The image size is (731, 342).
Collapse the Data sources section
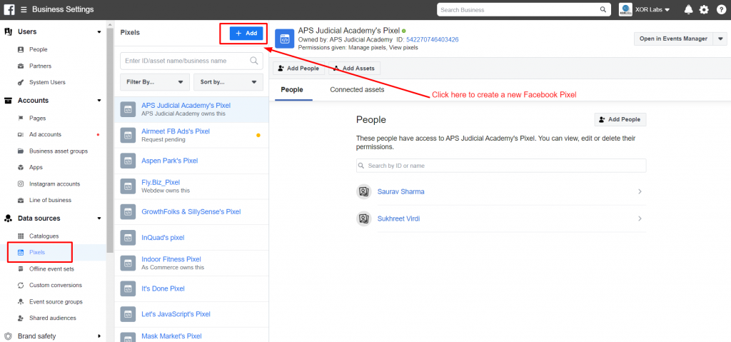pyautogui.click(x=99, y=218)
